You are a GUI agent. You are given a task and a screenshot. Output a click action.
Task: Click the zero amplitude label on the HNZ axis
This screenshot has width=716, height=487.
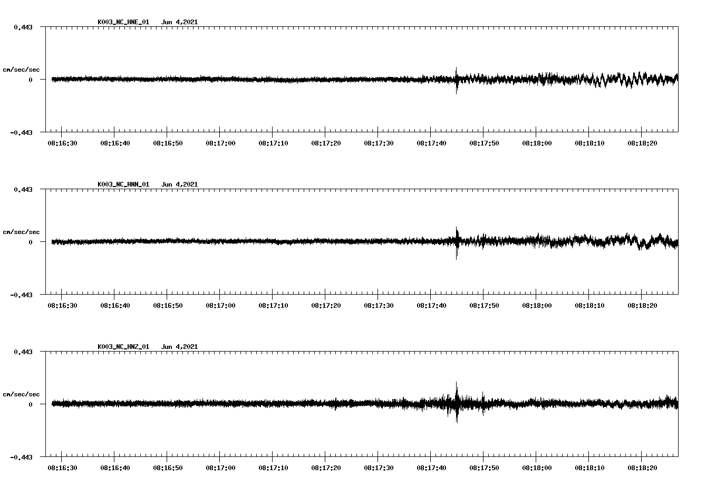click(x=31, y=404)
